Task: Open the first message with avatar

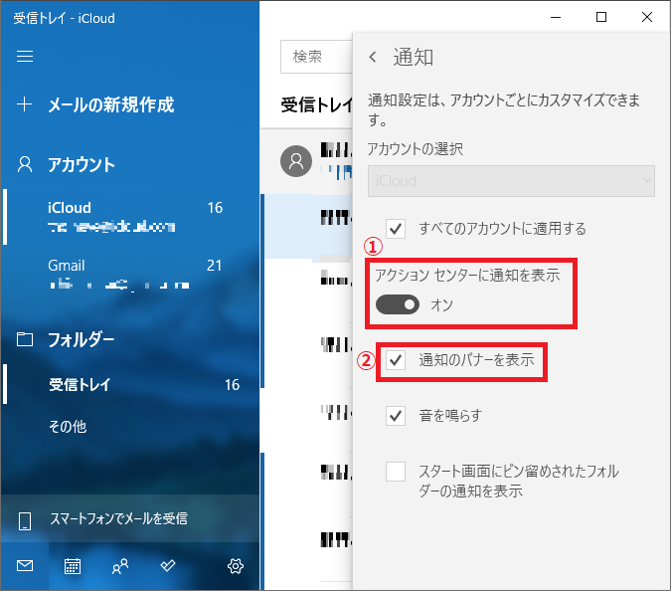Action: point(306,161)
